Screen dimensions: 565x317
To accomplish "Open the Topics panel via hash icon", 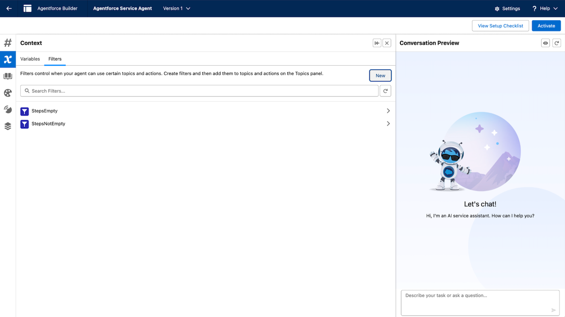I will tap(8, 42).
